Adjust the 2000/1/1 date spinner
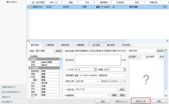Image resolution: width=169 pixels, height=104 pixels. coord(124,81)
